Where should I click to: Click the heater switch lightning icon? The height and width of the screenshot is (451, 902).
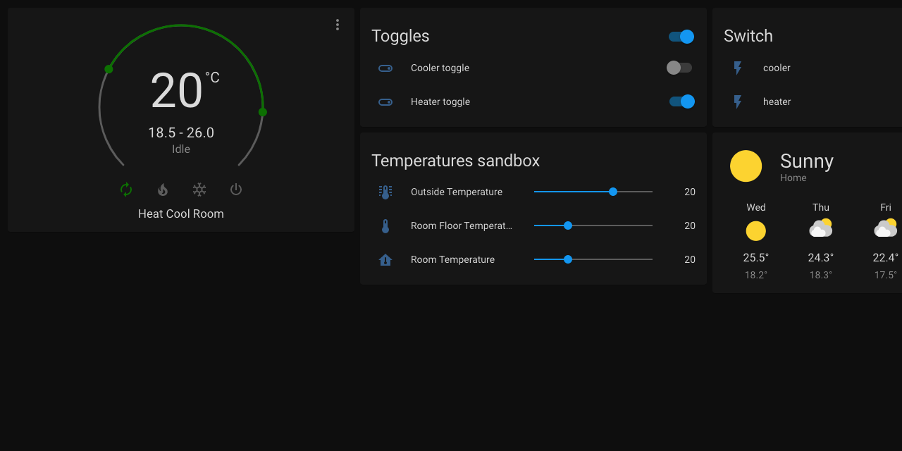738,101
